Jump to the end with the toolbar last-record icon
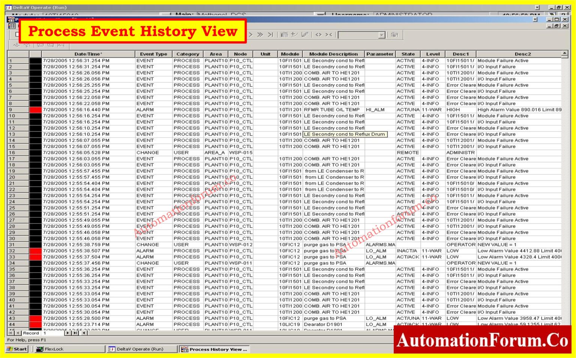This screenshot has width=576, height=358. [270, 35]
